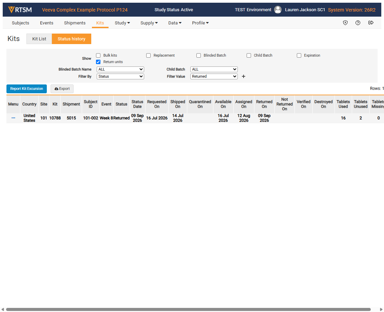Click the 12 Aug 2026 assigned date
Image resolution: width=384 pixels, height=312 pixels.
244,118
